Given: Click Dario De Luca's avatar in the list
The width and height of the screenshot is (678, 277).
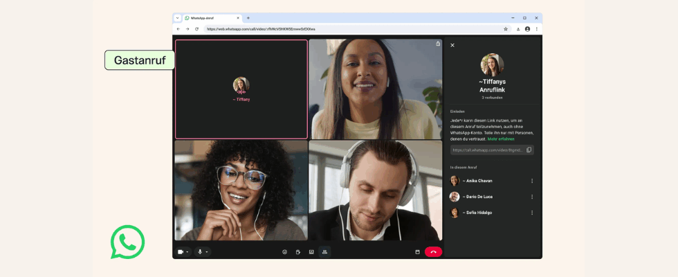Looking at the screenshot, I should [455, 197].
